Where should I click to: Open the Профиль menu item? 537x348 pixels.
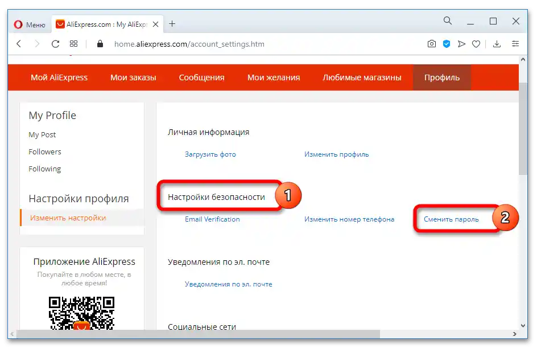point(442,77)
